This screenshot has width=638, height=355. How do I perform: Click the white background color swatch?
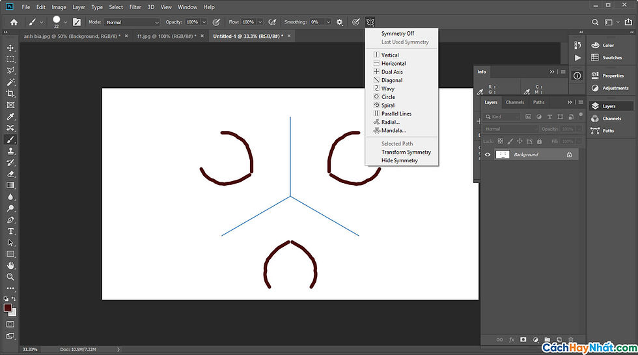coord(14,313)
